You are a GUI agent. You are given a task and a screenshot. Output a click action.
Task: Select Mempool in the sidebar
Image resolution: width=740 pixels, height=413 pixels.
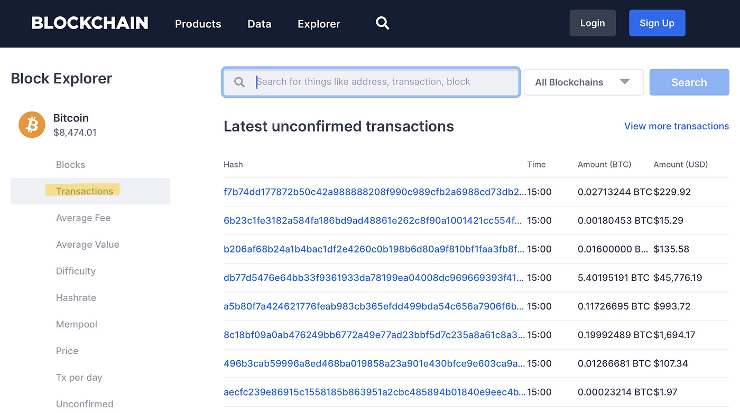(x=77, y=324)
